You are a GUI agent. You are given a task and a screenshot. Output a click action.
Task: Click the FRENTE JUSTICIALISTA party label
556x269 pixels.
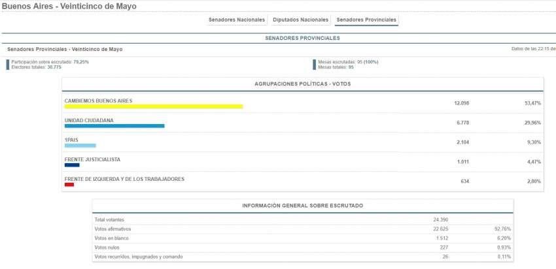pyautogui.click(x=92, y=159)
